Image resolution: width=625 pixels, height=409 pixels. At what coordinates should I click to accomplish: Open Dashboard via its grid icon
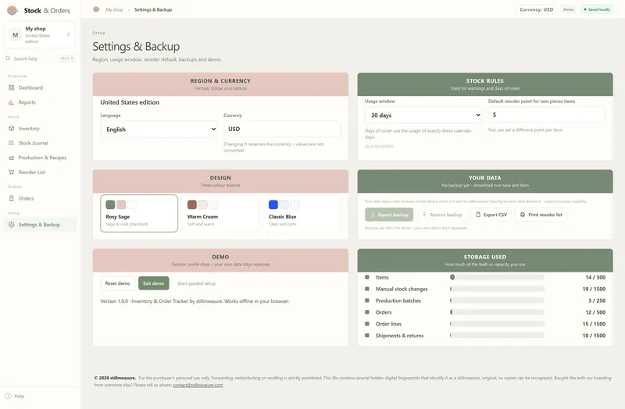[x=11, y=87]
